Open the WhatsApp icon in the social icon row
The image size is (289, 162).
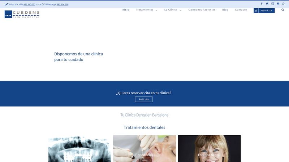283,4
